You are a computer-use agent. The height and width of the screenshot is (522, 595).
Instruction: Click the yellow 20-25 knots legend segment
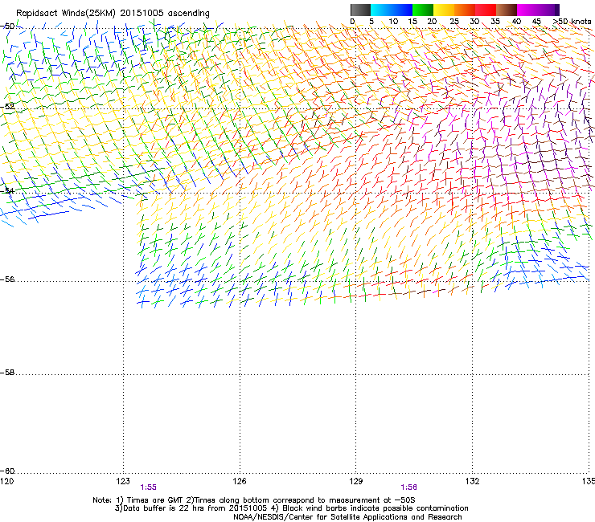[x=444, y=10]
